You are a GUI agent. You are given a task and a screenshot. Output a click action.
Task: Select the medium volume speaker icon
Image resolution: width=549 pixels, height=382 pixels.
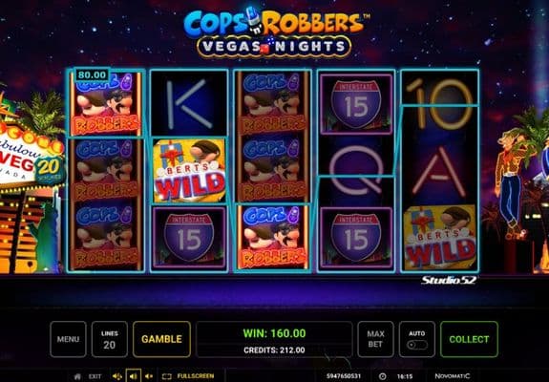[x=134, y=376]
